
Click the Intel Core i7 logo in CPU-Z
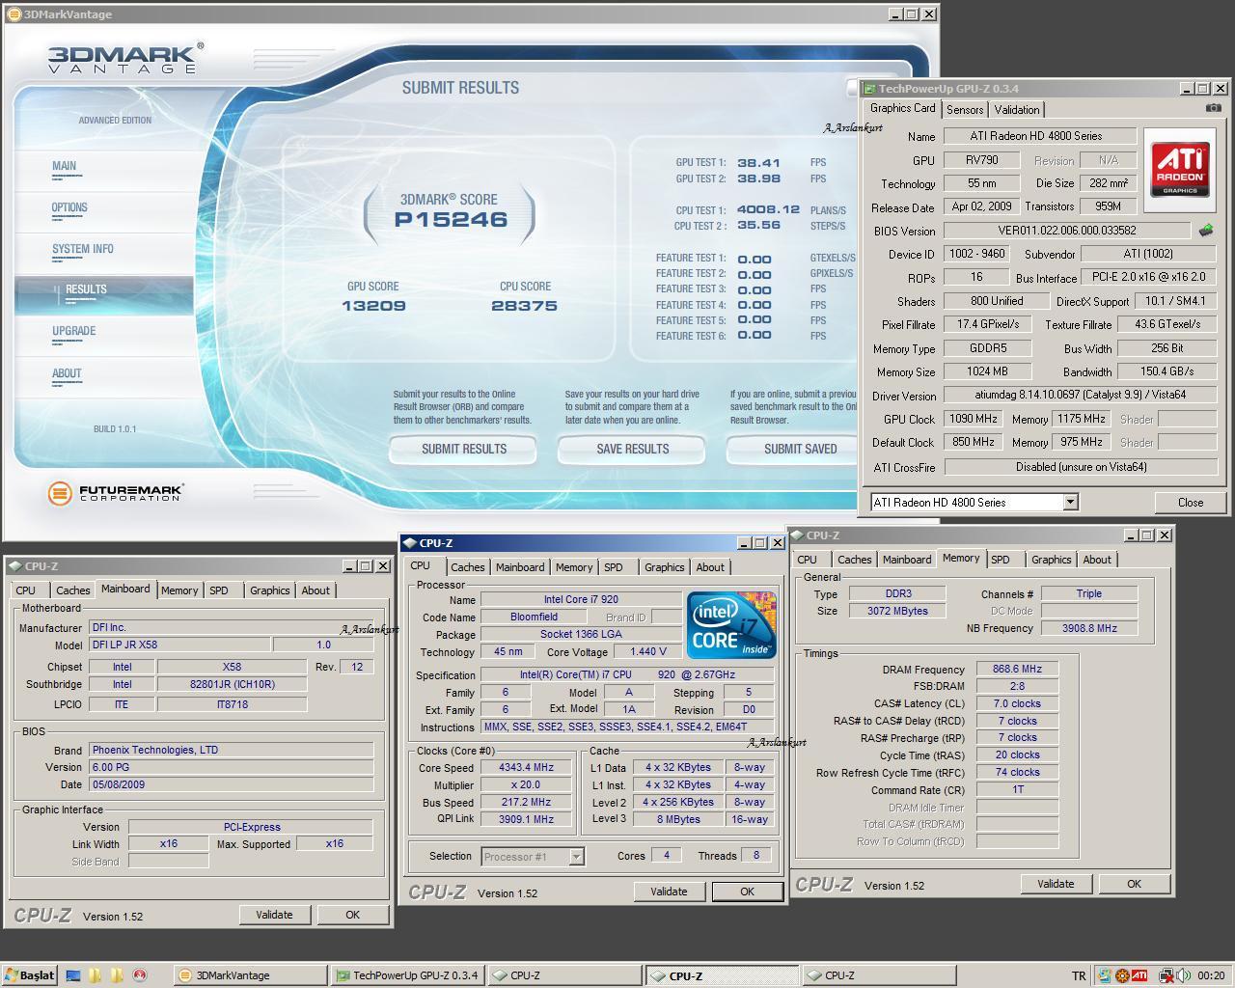coord(732,625)
